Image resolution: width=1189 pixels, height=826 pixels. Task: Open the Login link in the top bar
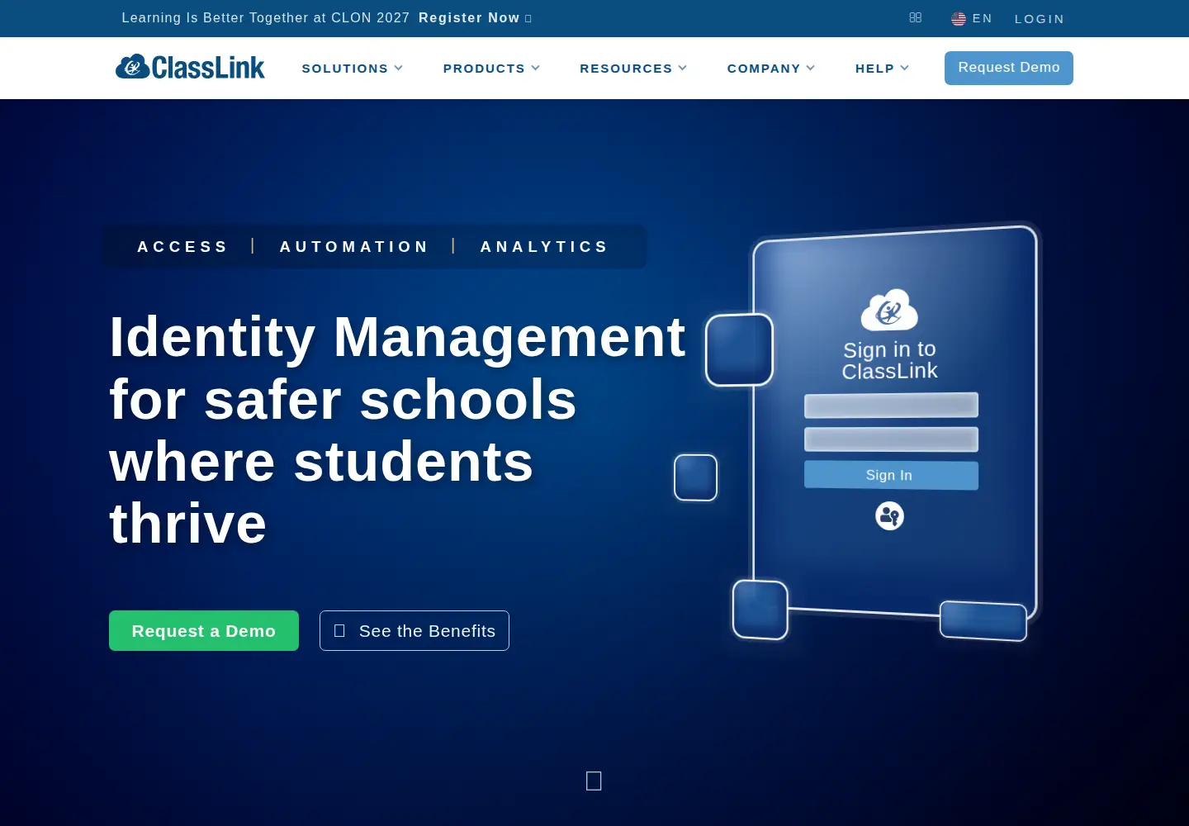click(1040, 19)
